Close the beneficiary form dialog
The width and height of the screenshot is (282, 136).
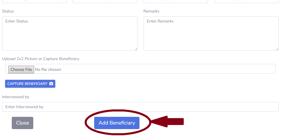[x=23, y=123]
